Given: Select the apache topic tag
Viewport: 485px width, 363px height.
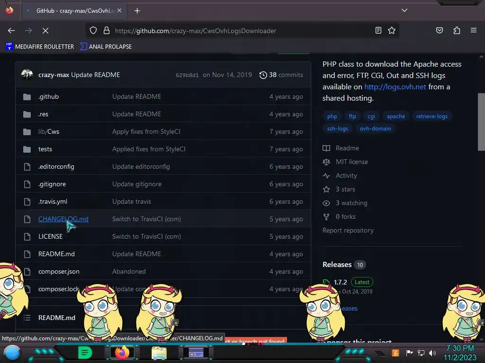Looking at the screenshot, I should click(395, 116).
